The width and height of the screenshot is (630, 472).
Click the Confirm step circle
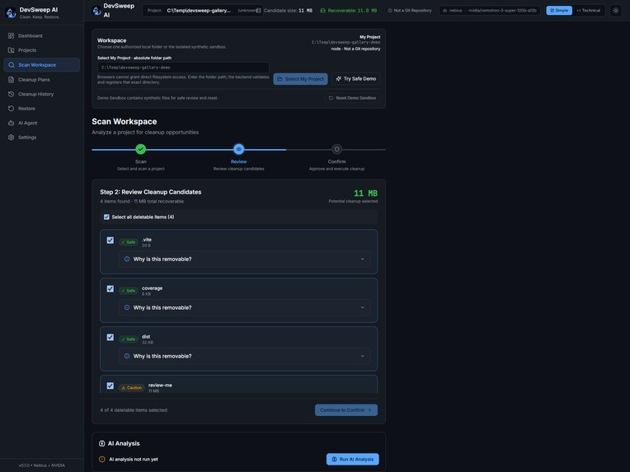pos(336,149)
